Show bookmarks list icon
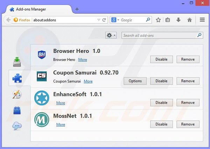The image size is (210, 149). coord(168,20)
